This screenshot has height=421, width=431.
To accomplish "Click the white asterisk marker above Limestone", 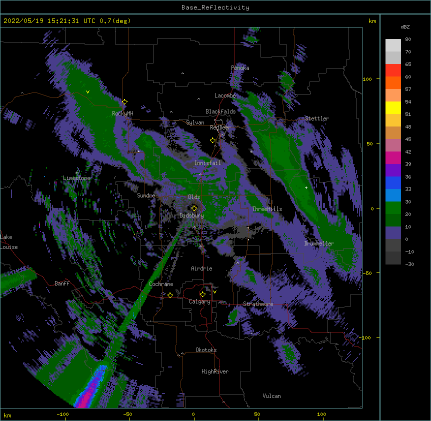I will pos(77,173).
